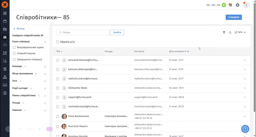Open the help question mark bubble

[x=245, y=129]
